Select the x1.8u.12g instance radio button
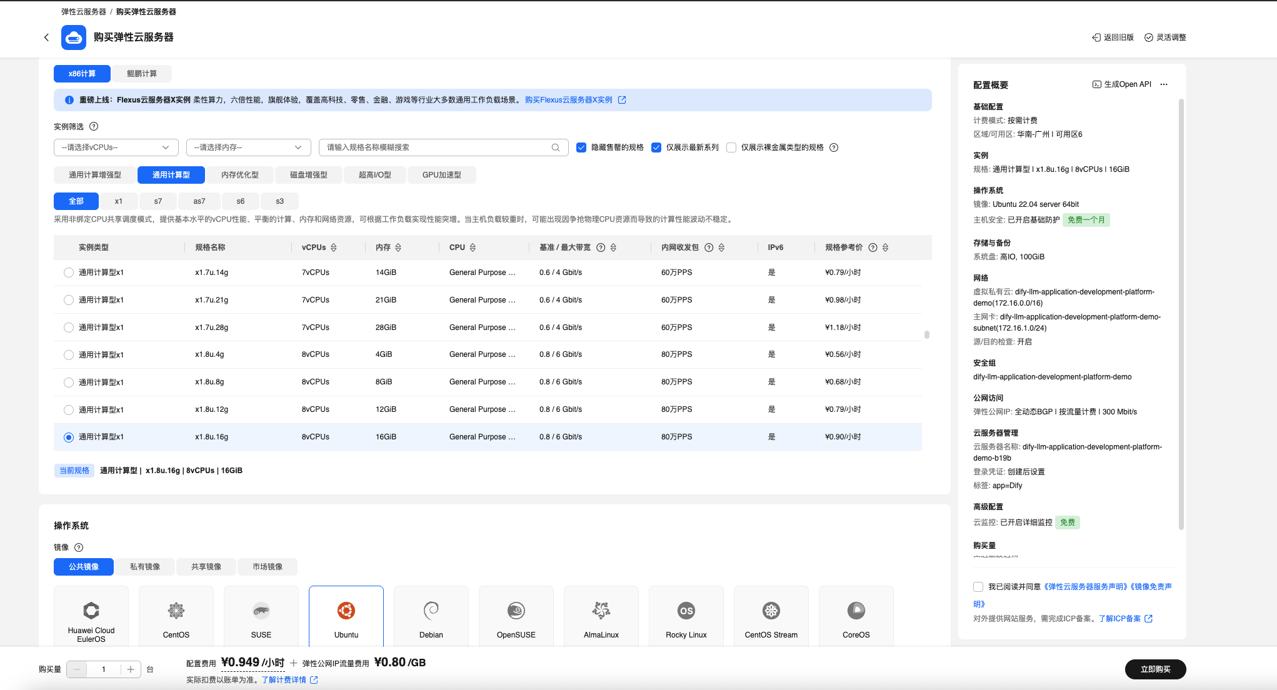The height and width of the screenshot is (690, 1277). 69,410
